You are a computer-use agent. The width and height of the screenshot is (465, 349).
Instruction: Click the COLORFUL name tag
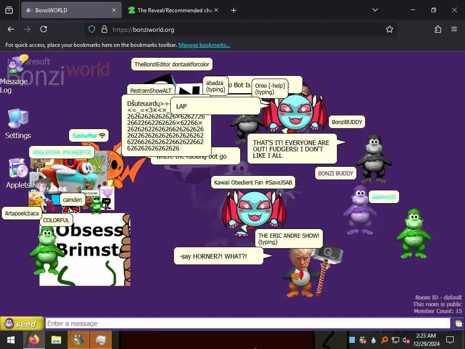[56, 220]
